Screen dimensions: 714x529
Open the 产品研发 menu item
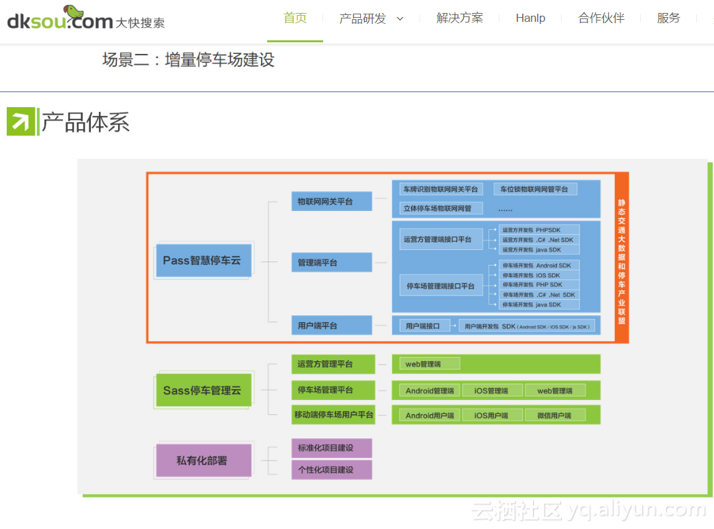tap(363, 18)
